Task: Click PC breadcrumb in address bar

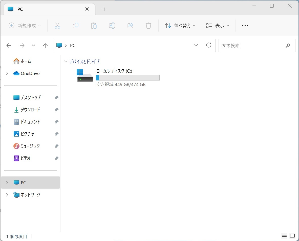Action: tap(73, 45)
